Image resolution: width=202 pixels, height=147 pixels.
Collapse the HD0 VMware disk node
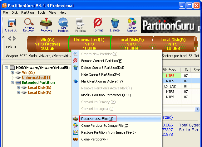pos(6,68)
